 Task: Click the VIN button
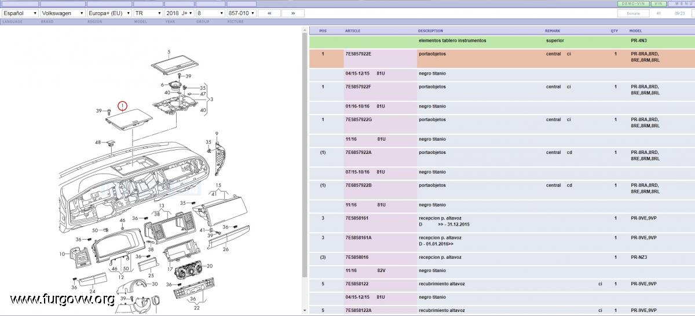(x=659, y=3)
